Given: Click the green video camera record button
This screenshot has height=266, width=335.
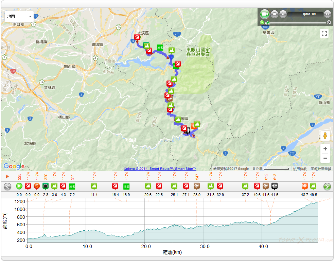Looking at the screenshot, I should click(x=264, y=14).
